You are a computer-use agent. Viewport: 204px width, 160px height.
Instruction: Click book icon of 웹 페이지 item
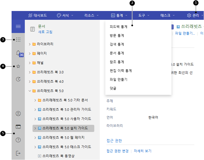point(39,137)
